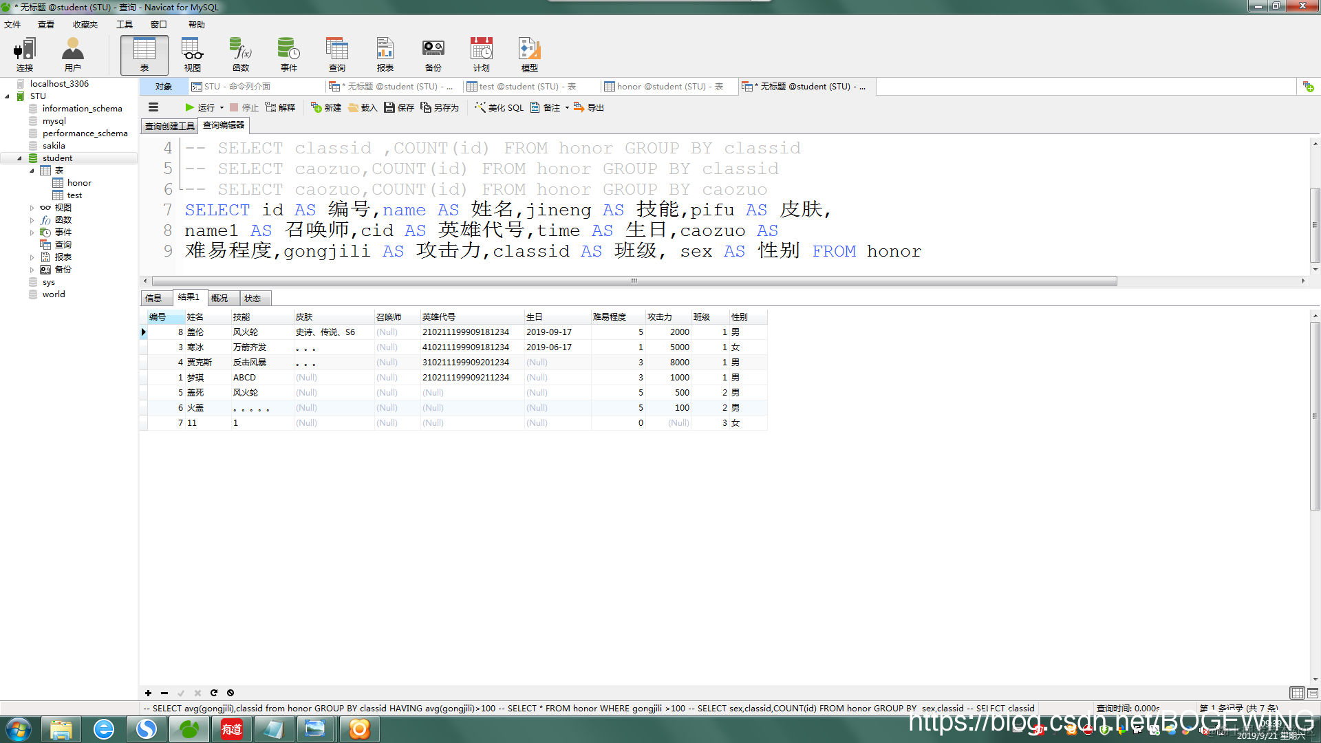
Task: Open the 运行 dropdown arrow
Action: (222, 107)
